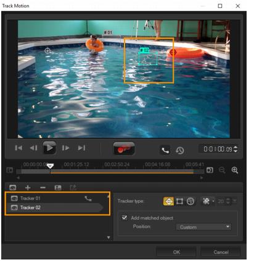Click the Show tracking path icon

pos(165,150)
